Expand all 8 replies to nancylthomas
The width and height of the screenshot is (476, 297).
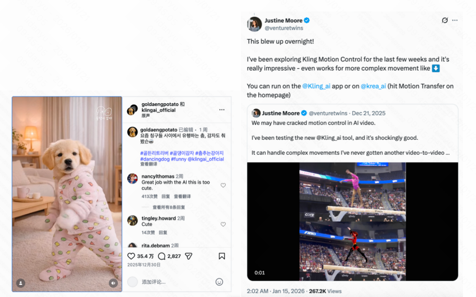[x=168, y=207]
